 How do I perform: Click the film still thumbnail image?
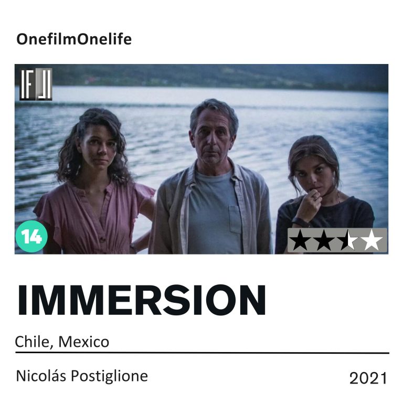[201, 159]
